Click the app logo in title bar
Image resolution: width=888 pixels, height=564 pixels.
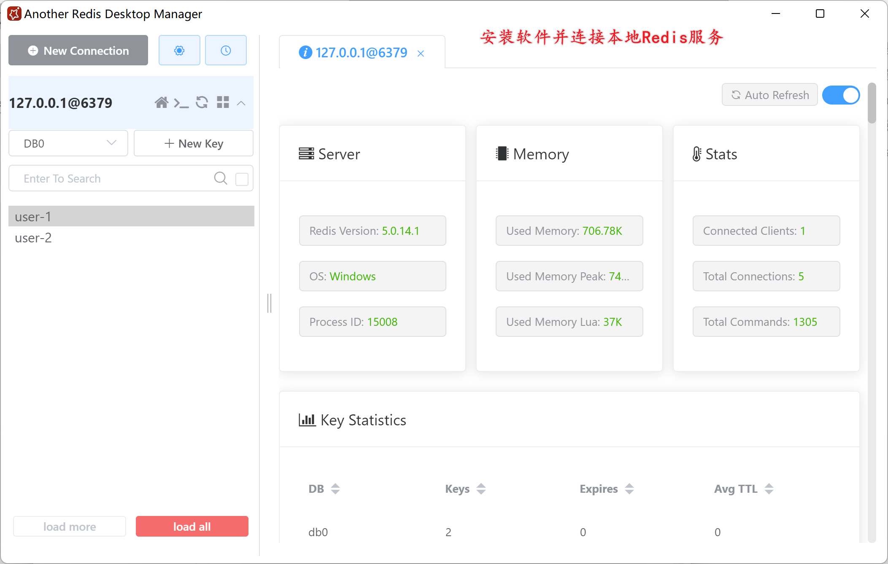tap(14, 13)
